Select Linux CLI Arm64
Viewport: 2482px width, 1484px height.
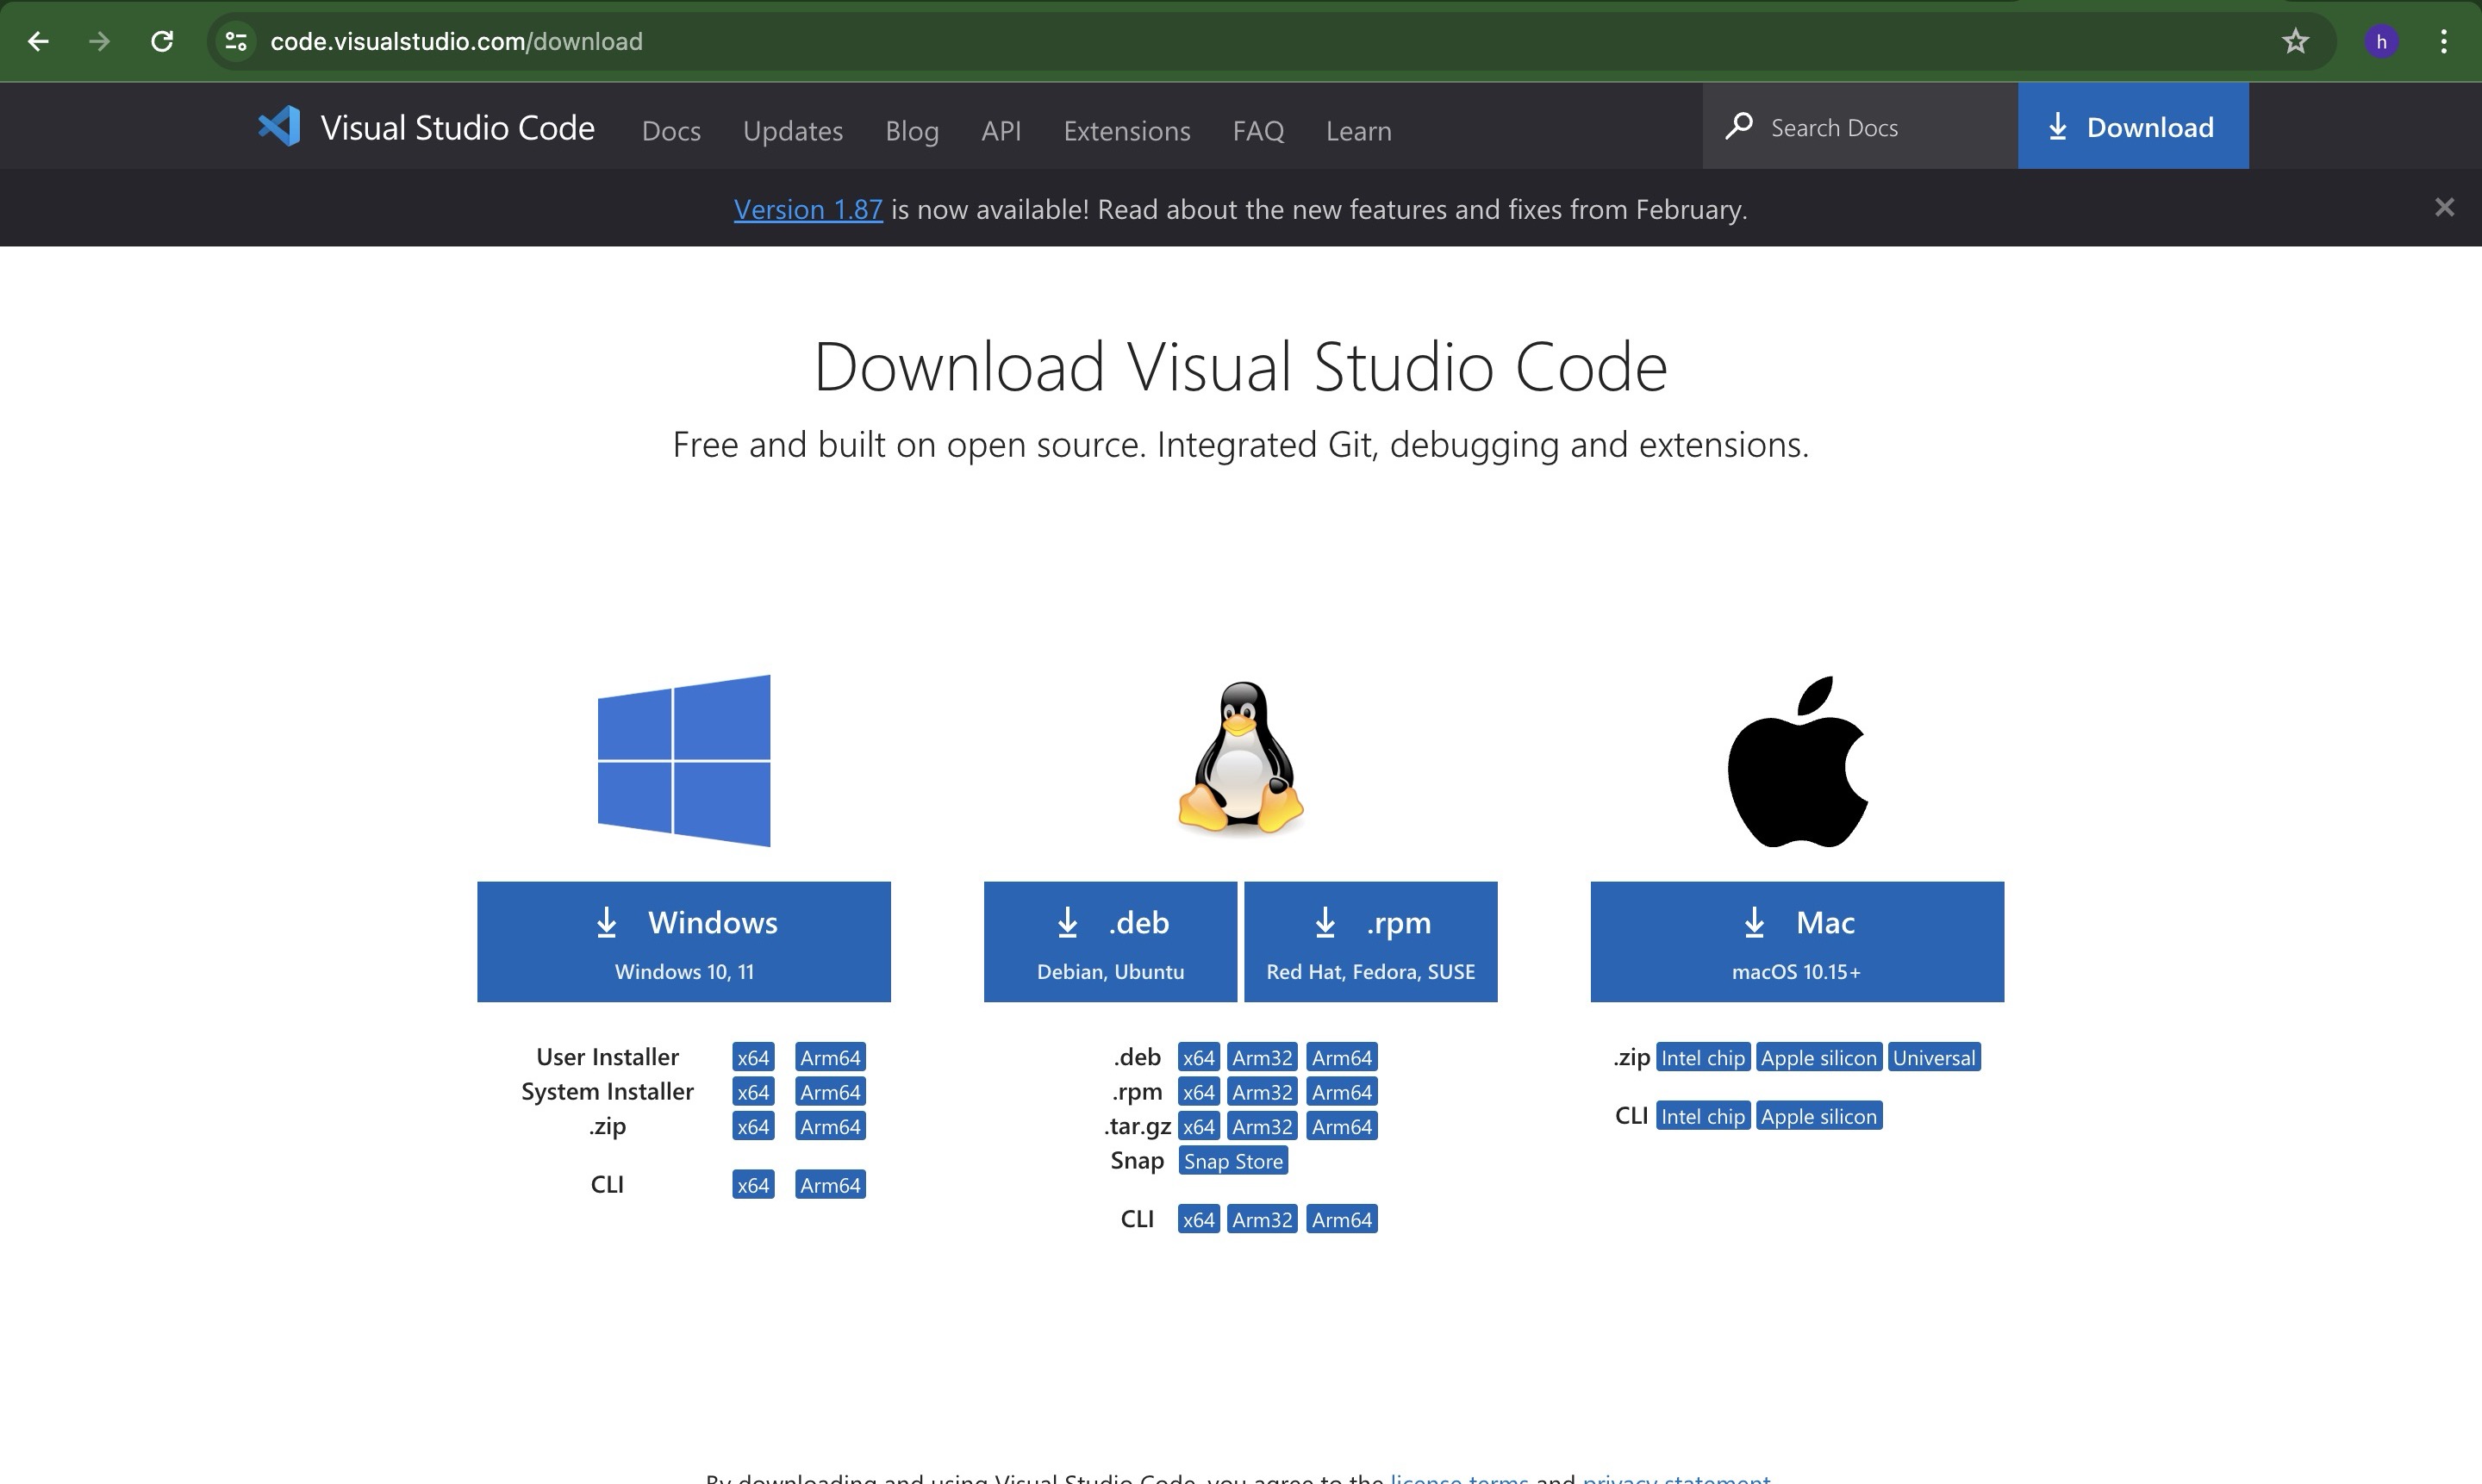coord(1342,1219)
